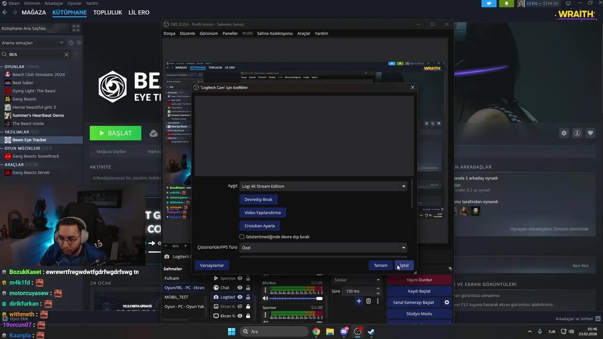
Task: Toggle lock on the Ekran Kaydı source
Action: (x=248, y=307)
